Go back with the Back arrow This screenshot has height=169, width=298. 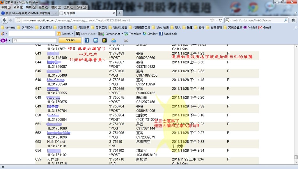(5, 20)
